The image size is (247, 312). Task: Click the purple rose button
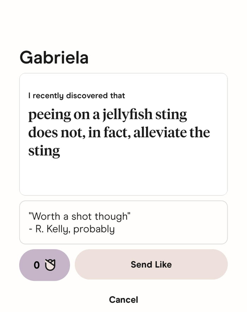44,265
